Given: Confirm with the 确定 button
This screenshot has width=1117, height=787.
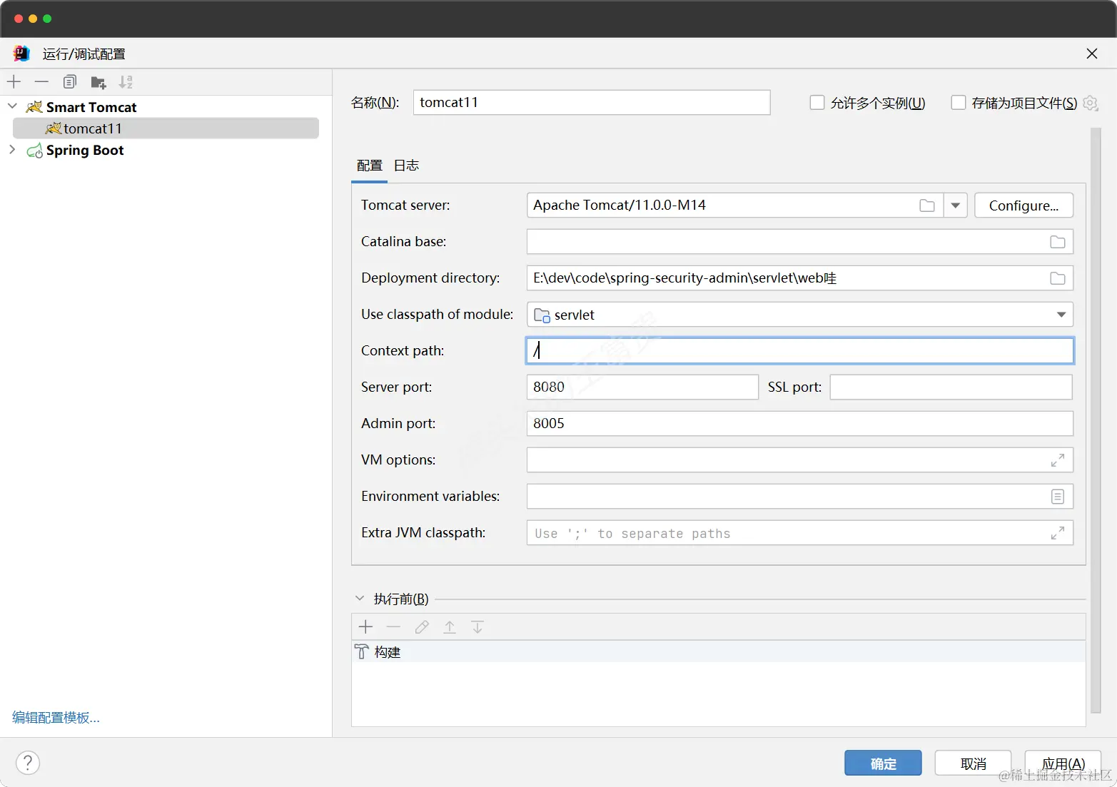Looking at the screenshot, I should click(883, 763).
